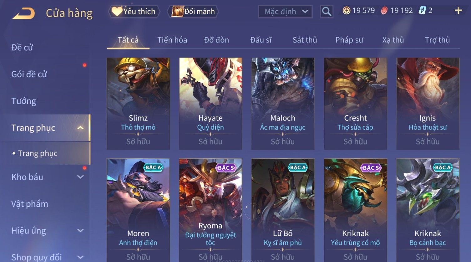Open the Hayate Quỷ diện skin card
This screenshot has height=262, width=471.
click(x=210, y=103)
